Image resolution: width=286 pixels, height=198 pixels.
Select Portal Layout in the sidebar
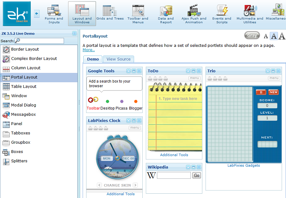(x=39, y=77)
